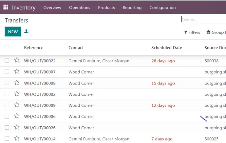
Task: Check the box for WH/OUT/00006 row
Action: point(7,116)
